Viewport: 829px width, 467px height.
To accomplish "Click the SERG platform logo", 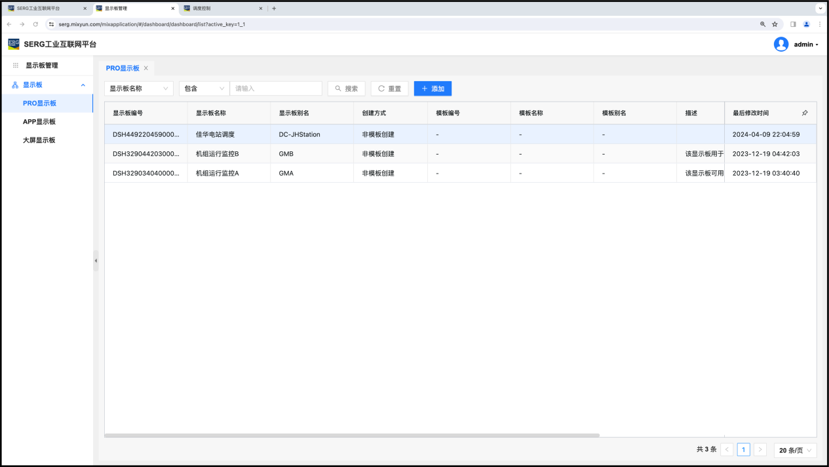I will click(14, 45).
